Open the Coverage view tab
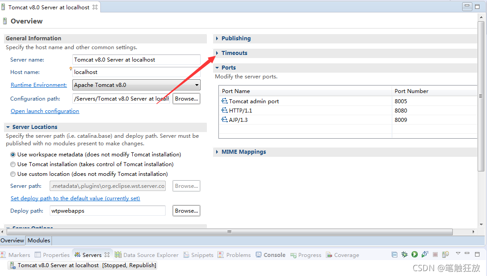The width and height of the screenshot is (487, 276). pos(347,255)
